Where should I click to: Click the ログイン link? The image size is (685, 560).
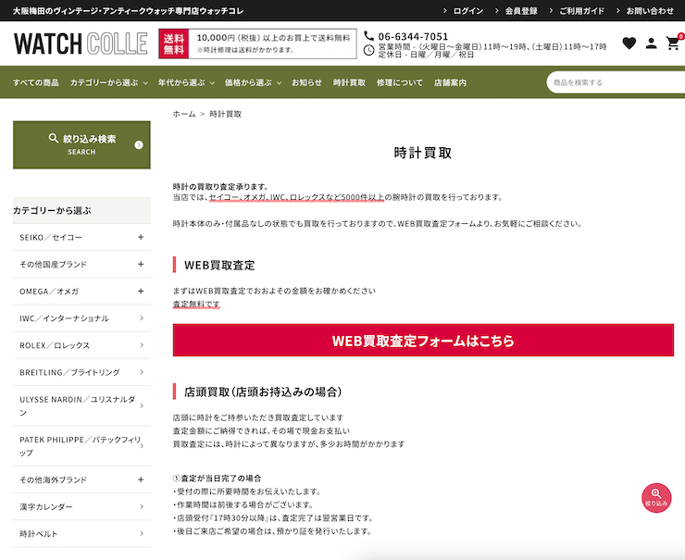(x=467, y=11)
